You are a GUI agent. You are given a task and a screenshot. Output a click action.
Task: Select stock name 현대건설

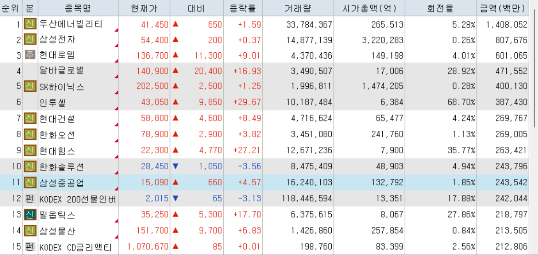coord(57,119)
